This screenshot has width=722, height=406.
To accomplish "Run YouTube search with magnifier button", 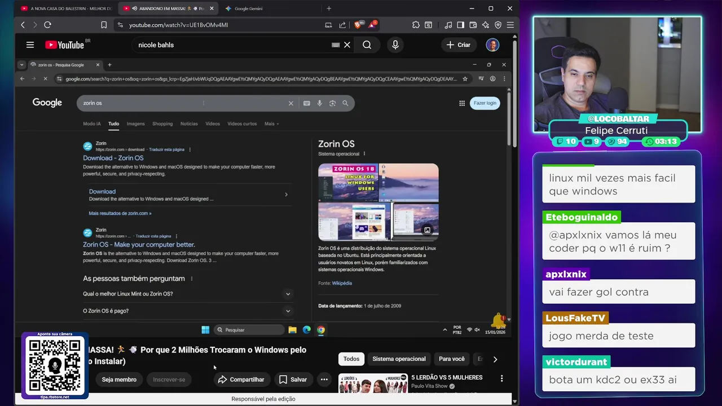I will [x=367, y=45].
